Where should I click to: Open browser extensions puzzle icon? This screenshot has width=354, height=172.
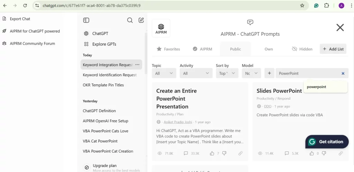pyautogui.click(x=326, y=6)
